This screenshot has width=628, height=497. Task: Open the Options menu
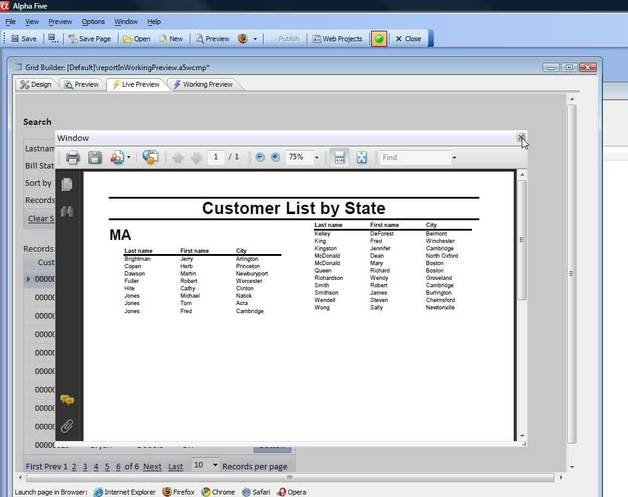click(x=93, y=22)
